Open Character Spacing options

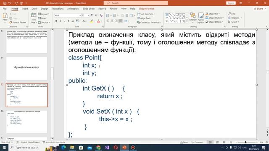(78, 21)
